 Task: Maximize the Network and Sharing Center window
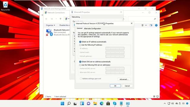[x=146, y=9]
